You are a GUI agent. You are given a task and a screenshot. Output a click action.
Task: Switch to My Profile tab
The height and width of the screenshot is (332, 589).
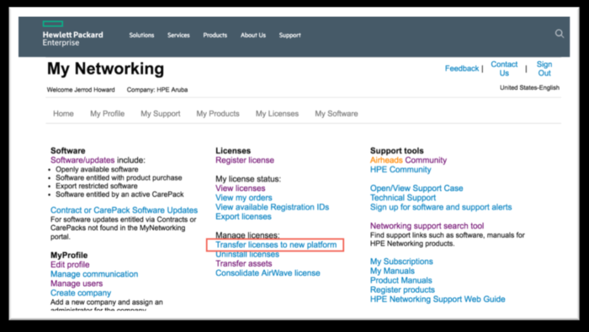[x=107, y=114]
